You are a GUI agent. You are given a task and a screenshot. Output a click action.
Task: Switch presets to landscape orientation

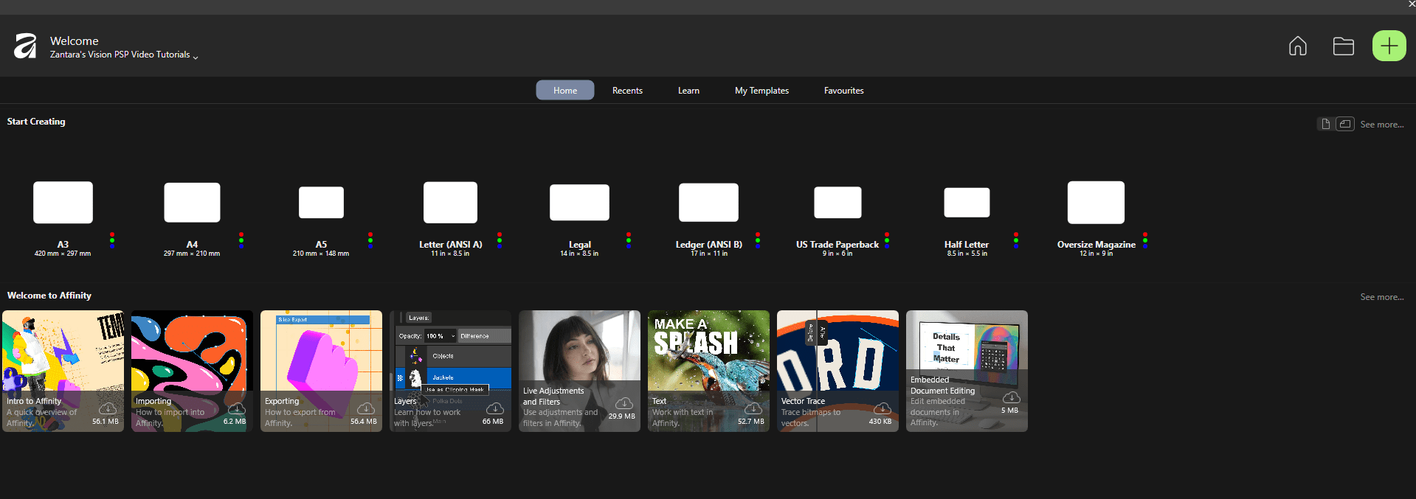(1344, 124)
